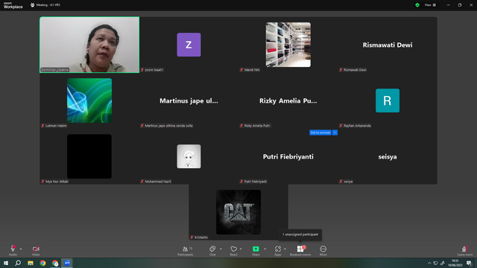Click the muted mic icon beside Putri Febriyanti label

tap(241, 182)
